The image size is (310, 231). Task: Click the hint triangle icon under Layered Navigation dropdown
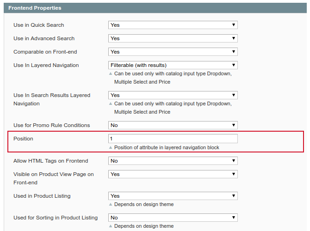pos(111,74)
